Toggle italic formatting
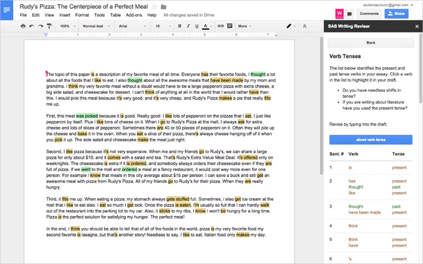Screen dimensions: 423x264 (x=188, y=26)
